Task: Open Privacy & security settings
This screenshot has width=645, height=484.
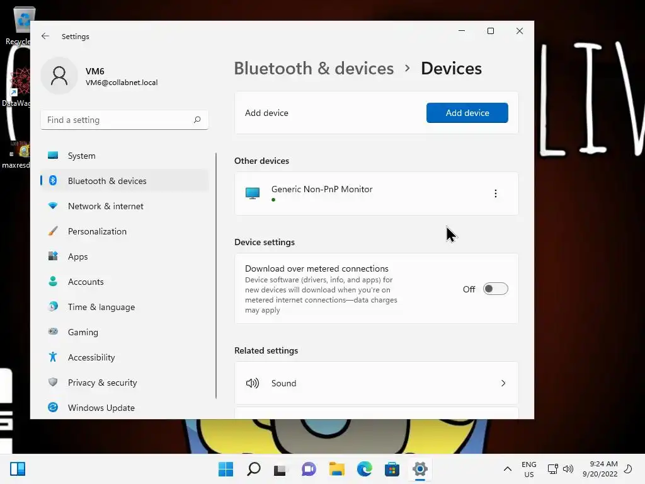Action: coord(124,383)
